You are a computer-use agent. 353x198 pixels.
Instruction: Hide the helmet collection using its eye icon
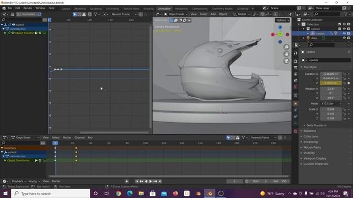344,29
